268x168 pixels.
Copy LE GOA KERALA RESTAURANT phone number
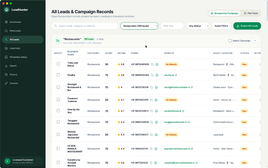click(x=151, y=149)
